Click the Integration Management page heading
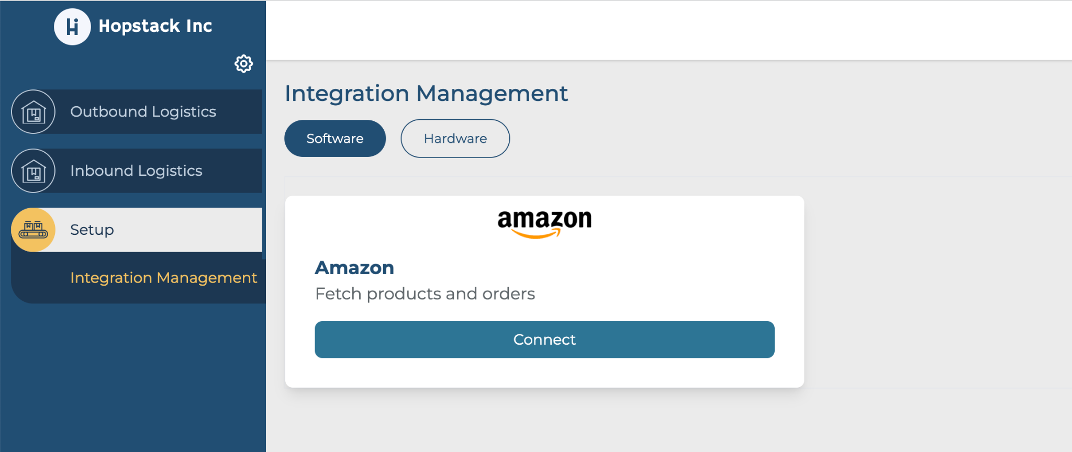1072x452 pixels. tap(426, 94)
